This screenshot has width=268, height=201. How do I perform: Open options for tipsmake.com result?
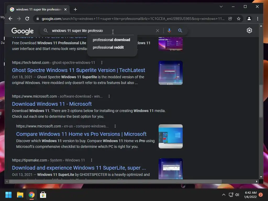pos(92,160)
